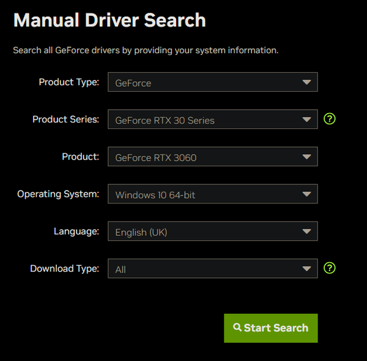Screen dimensions: 367x361
Task: Click the help icon beside Product Series
Action: coord(330,119)
